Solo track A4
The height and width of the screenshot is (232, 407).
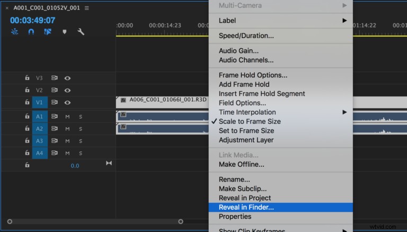point(81,153)
